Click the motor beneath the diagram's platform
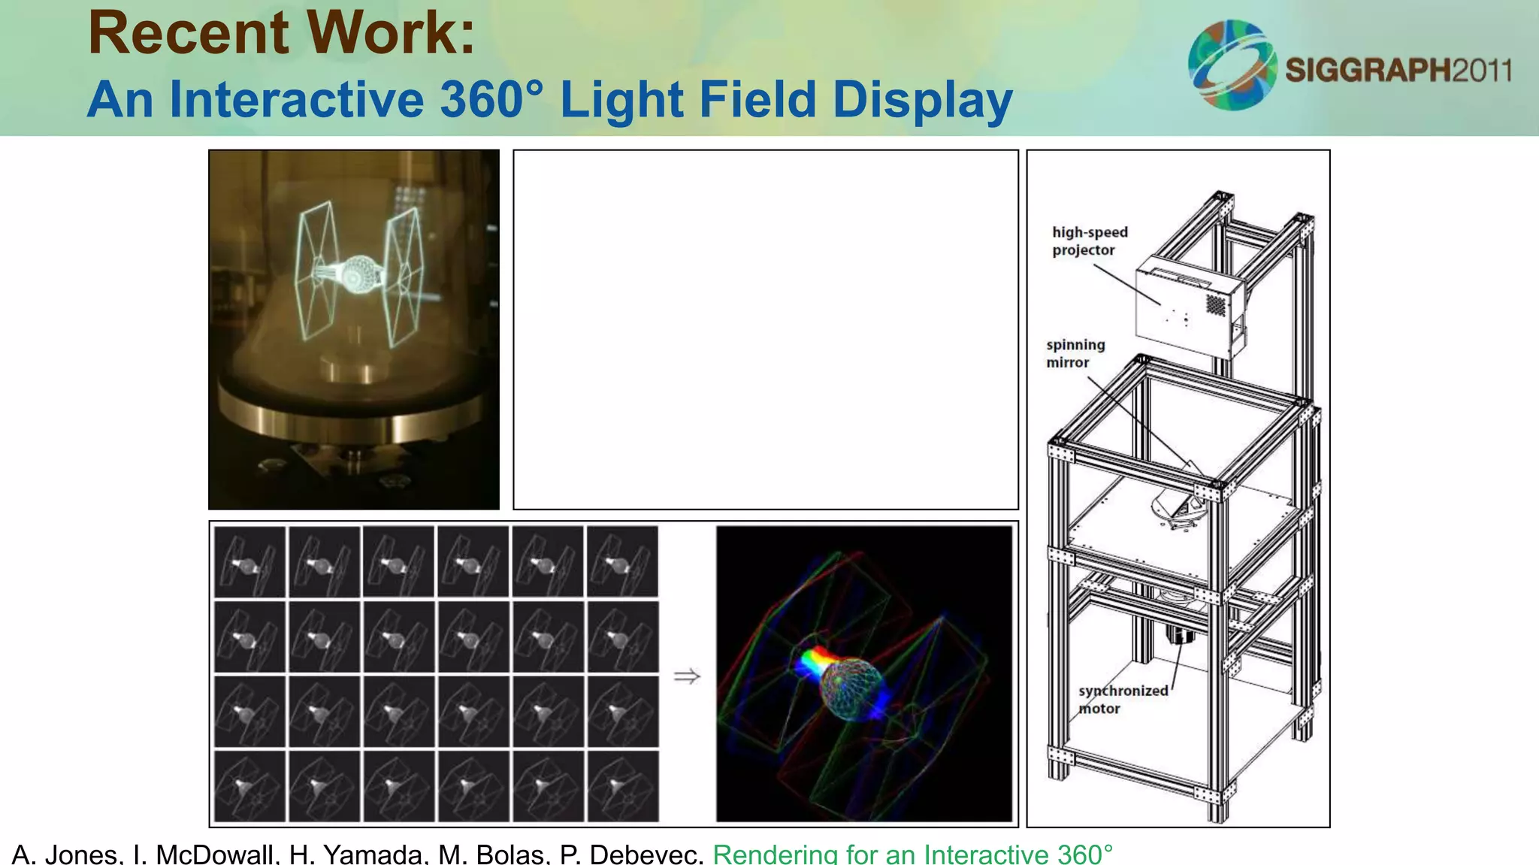The height and width of the screenshot is (865, 1539). (1180, 635)
